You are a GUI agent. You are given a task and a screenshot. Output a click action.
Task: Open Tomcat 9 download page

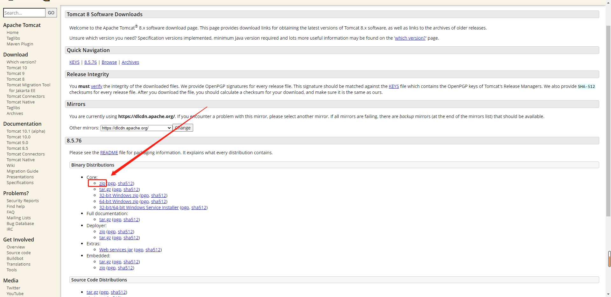15,74
